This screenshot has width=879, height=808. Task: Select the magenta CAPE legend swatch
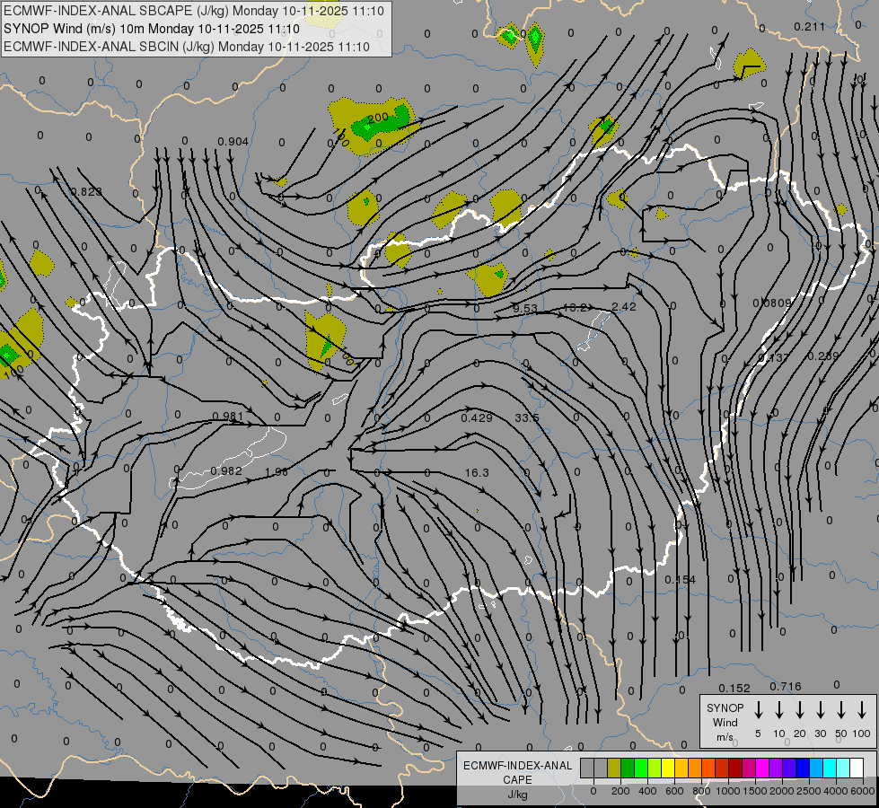click(x=762, y=768)
